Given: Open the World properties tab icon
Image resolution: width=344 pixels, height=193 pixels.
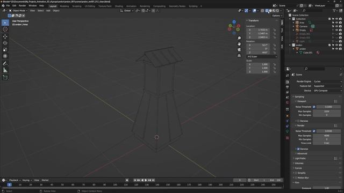Looking at the screenshot, I should pos(288,102).
